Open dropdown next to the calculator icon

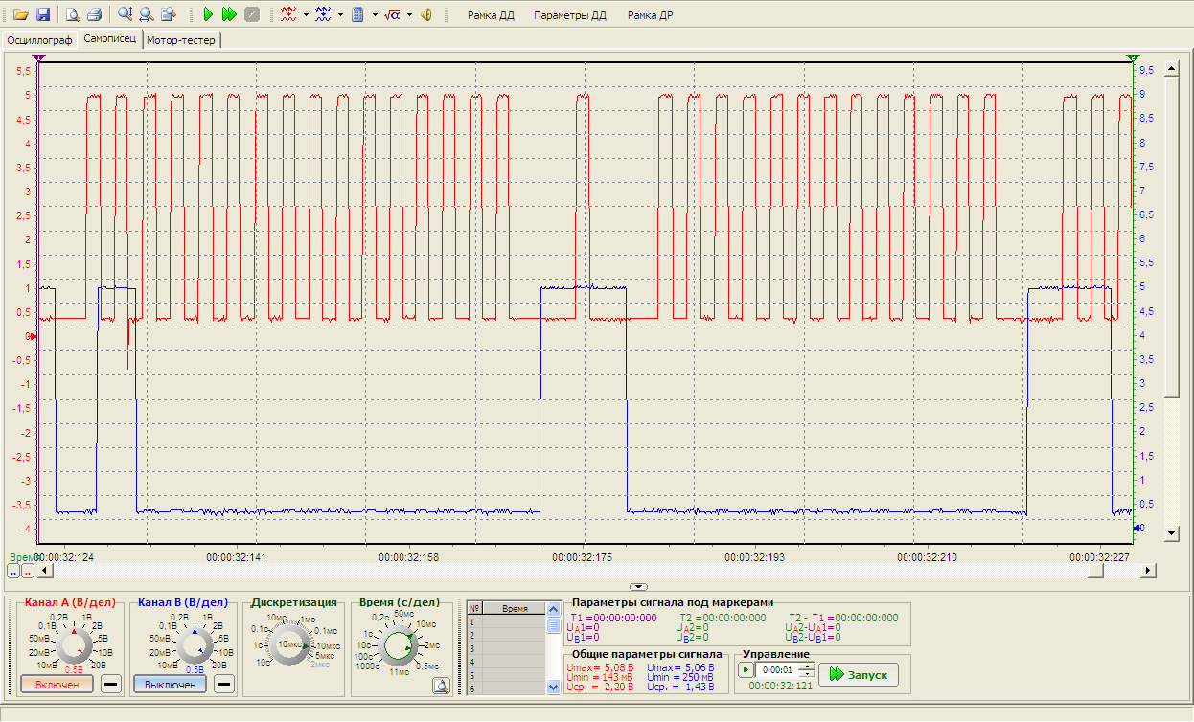374,15
